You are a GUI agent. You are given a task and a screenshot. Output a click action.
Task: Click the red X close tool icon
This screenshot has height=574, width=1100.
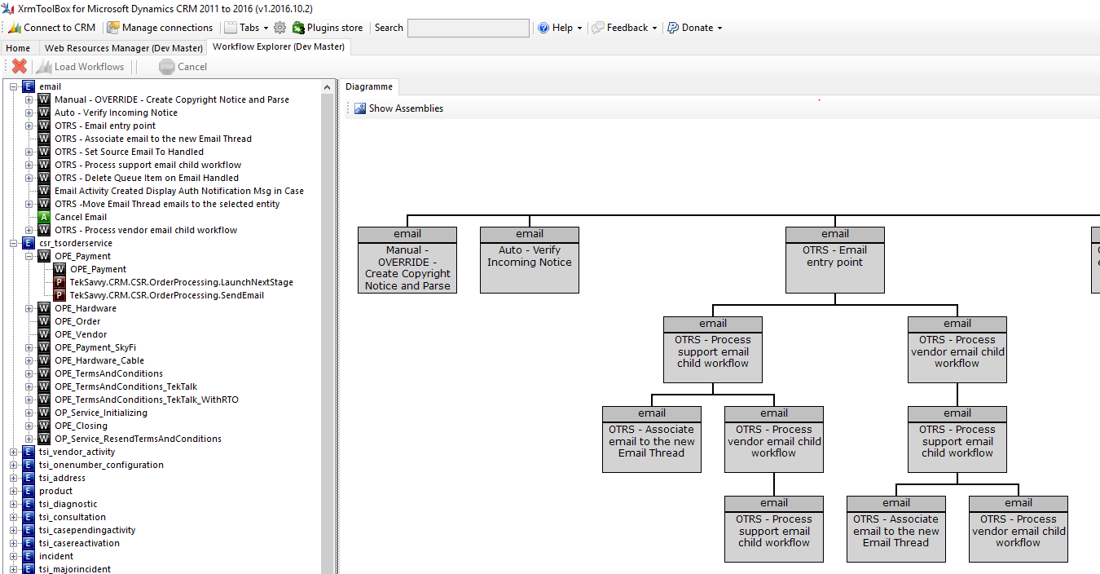(x=20, y=67)
